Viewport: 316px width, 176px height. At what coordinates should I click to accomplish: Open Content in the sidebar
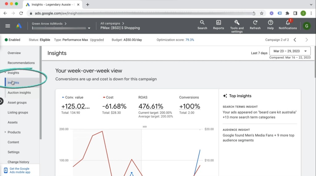coord(13,142)
